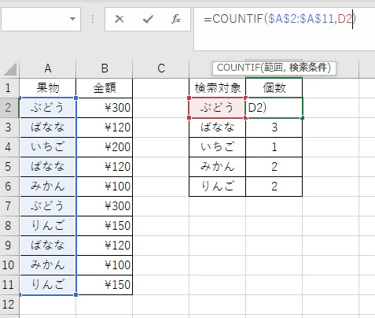375x318 pixels.
Task: Click the formula bar options dots handle
Action: point(93,19)
